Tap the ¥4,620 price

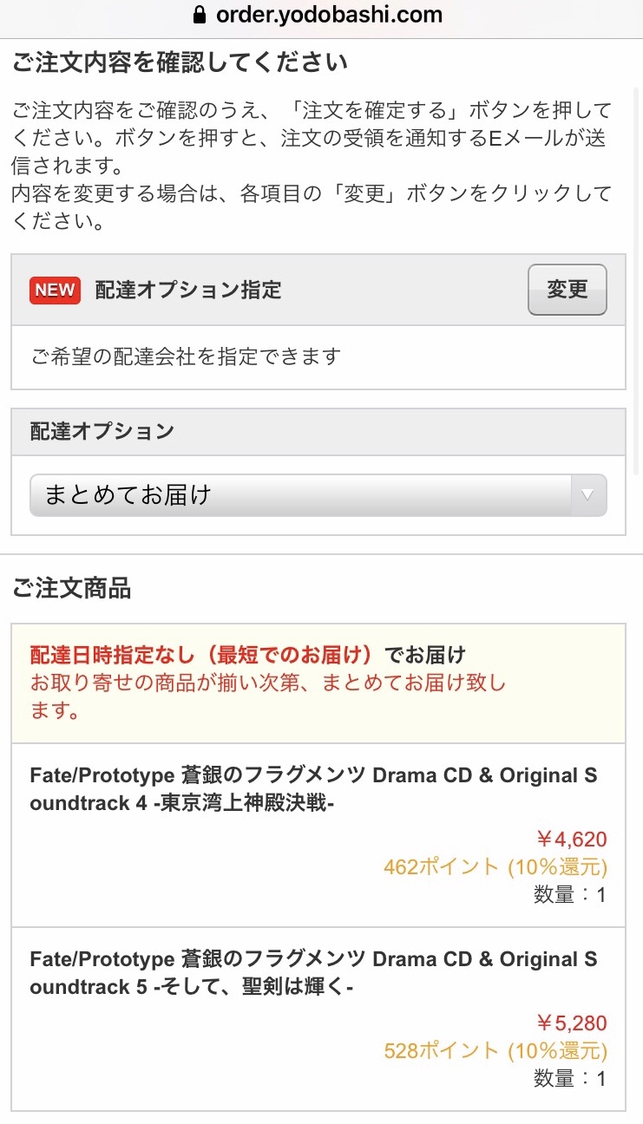click(x=571, y=839)
